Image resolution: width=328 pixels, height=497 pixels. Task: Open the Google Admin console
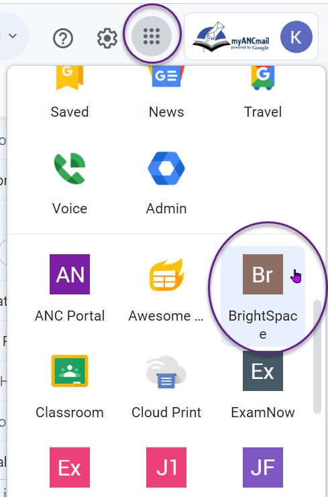pos(166,182)
